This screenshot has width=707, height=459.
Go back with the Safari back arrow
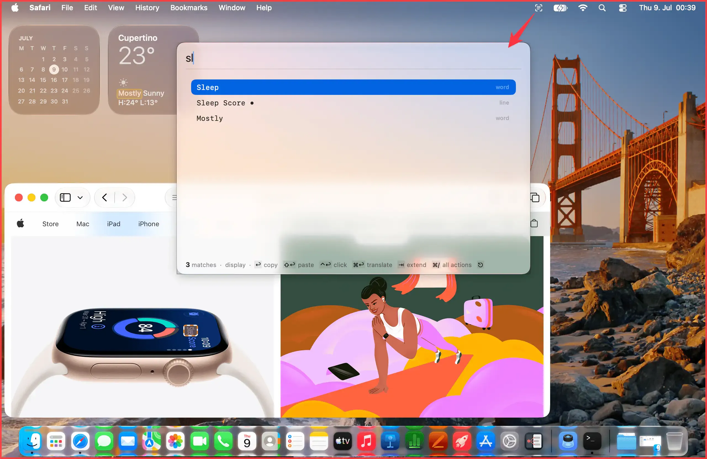pyautogui.click(x=105, y=198)
